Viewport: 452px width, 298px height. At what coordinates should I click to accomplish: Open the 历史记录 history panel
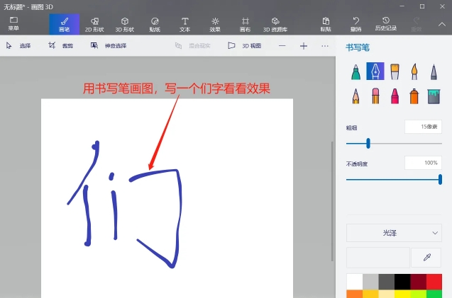click(x=386, y=24)
